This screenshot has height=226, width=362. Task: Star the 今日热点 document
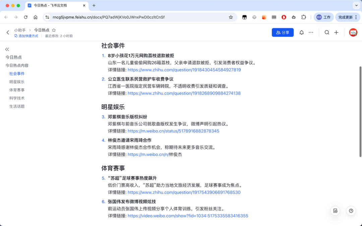[54, 30]
